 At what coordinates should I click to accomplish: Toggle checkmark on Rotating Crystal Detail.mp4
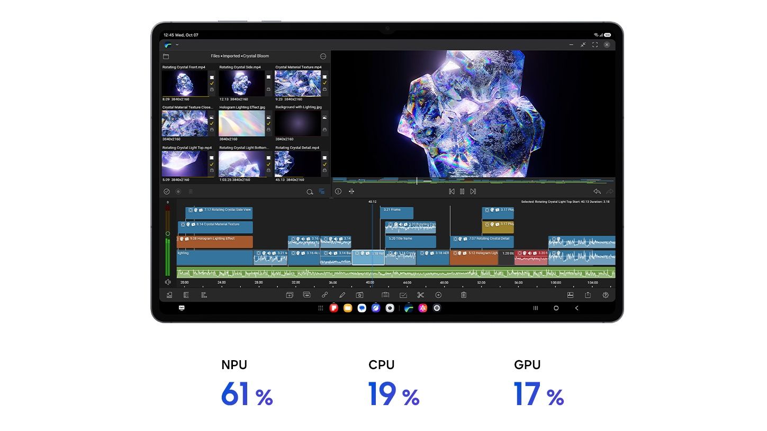(324, 164)
